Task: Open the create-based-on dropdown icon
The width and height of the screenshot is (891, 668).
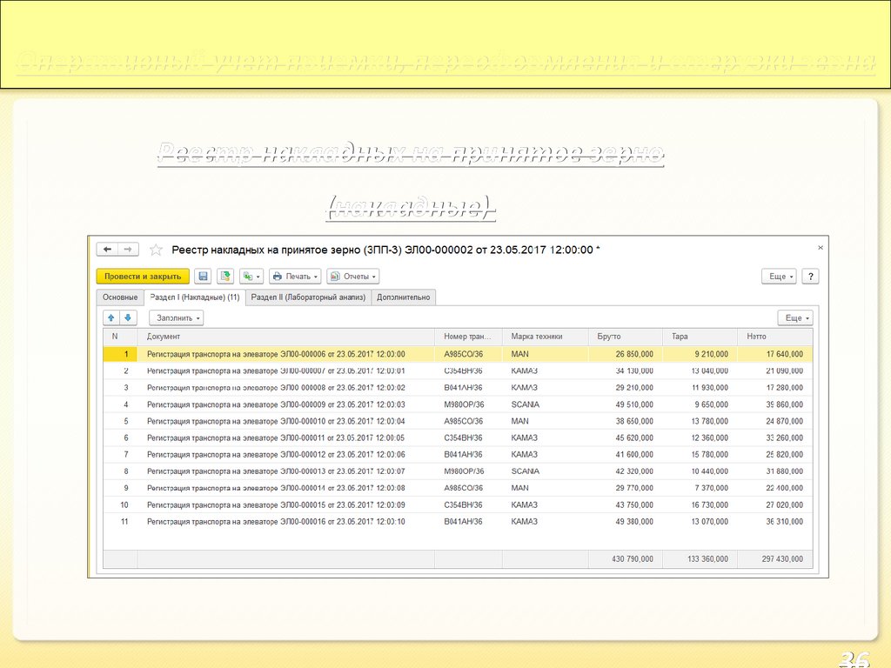Action: pos(252,277)
